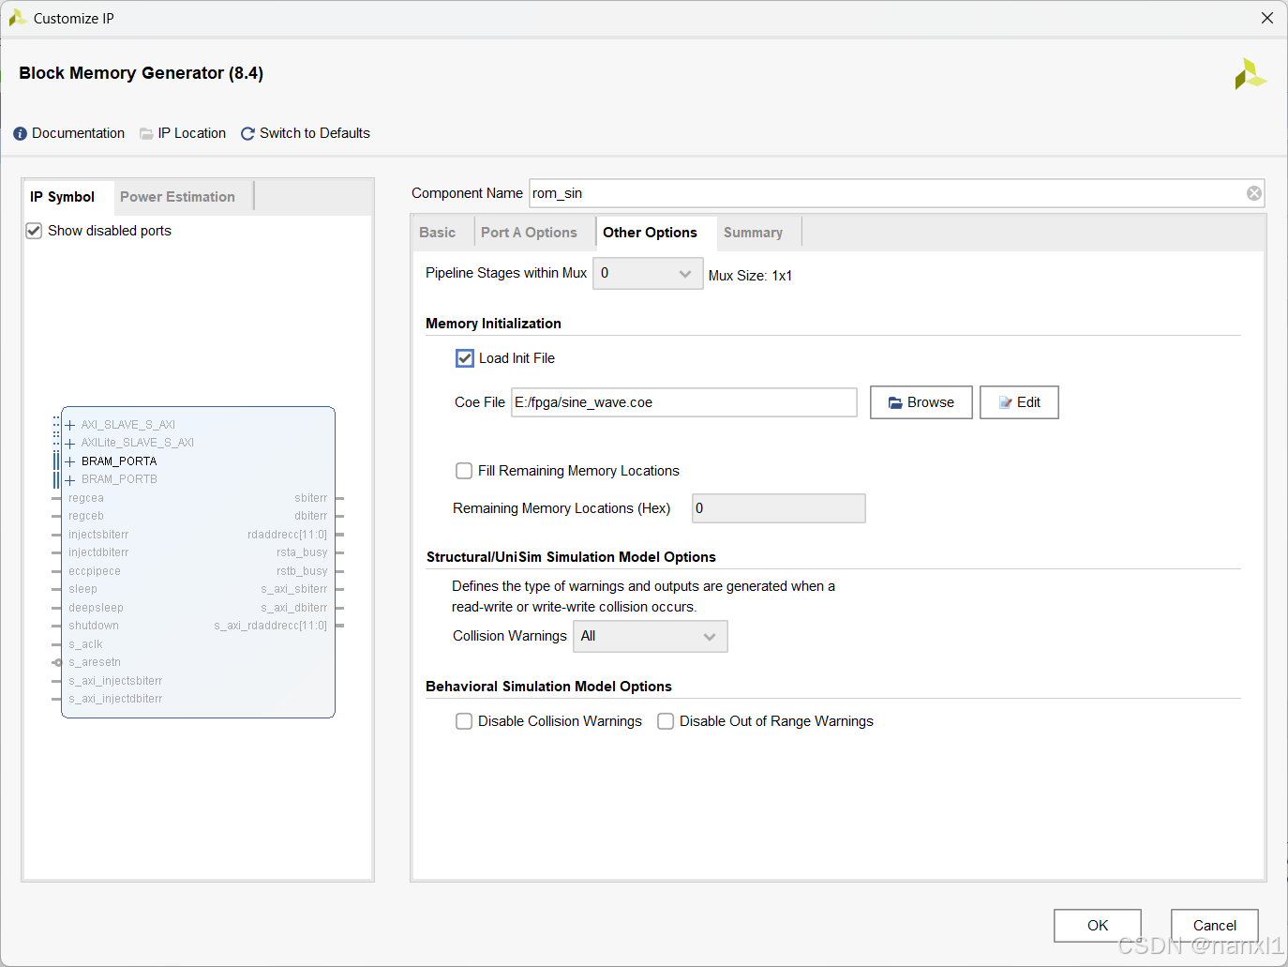Click the Memory Initialization heading

(x=493, y=324)
